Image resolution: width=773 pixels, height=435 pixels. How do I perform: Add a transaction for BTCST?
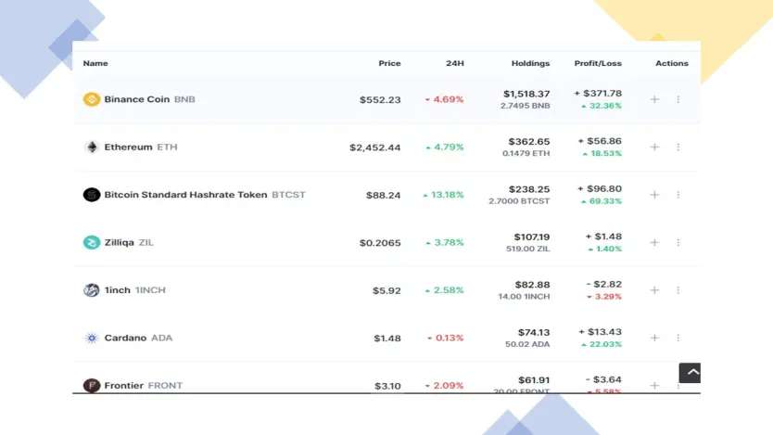pyautogui.click(x=654, y=195)
